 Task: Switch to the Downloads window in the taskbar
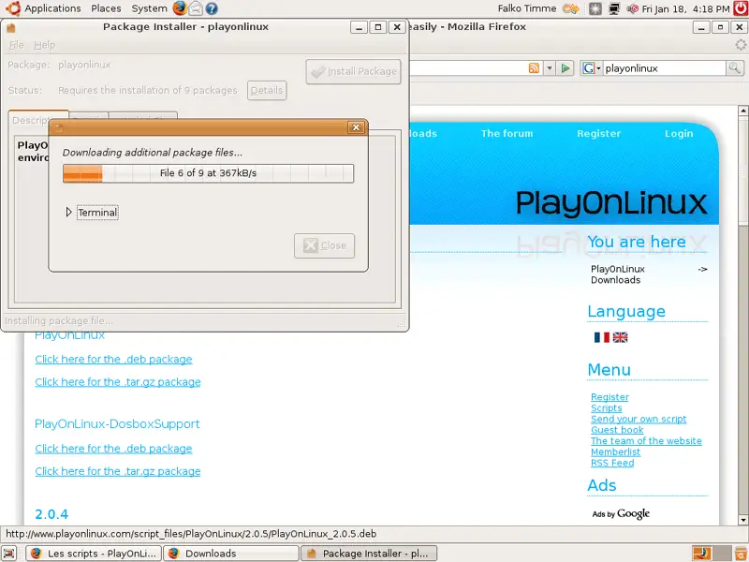(231, 554)
